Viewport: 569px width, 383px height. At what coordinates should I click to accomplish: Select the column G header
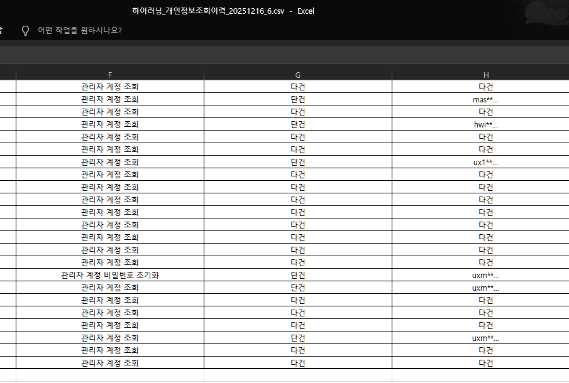click(298, 75)
